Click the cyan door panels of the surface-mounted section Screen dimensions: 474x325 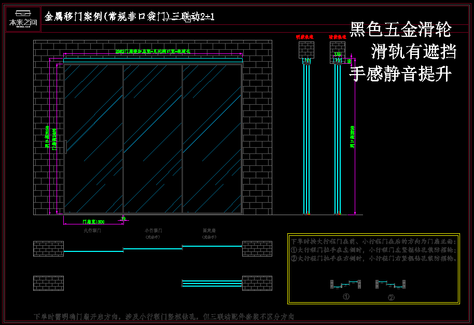pos(306,139)
